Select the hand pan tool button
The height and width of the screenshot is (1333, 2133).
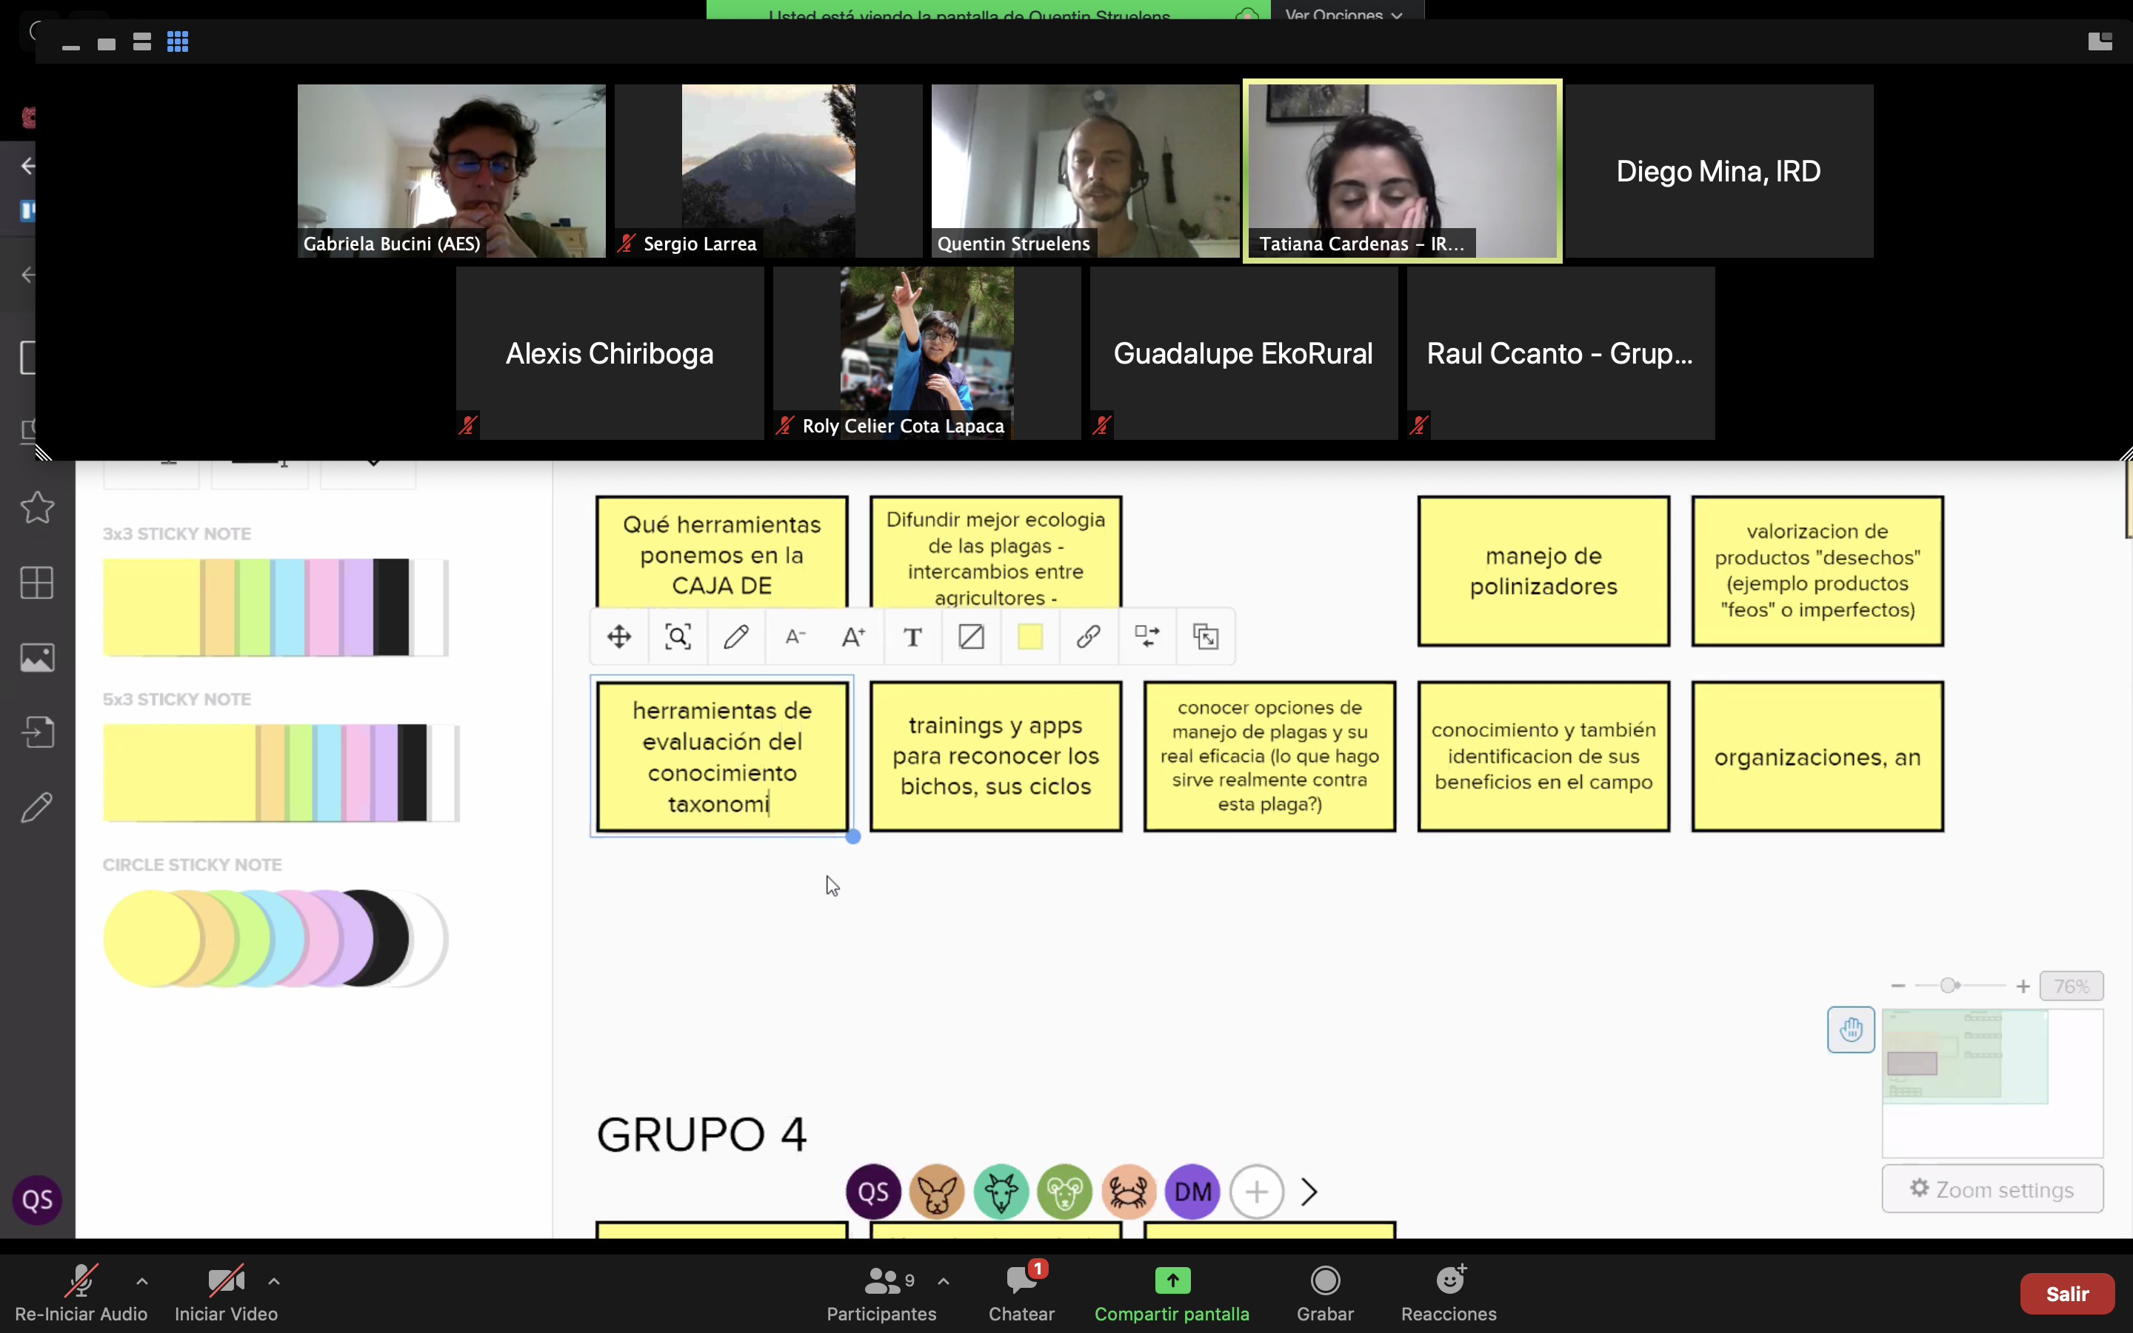1850,1029
